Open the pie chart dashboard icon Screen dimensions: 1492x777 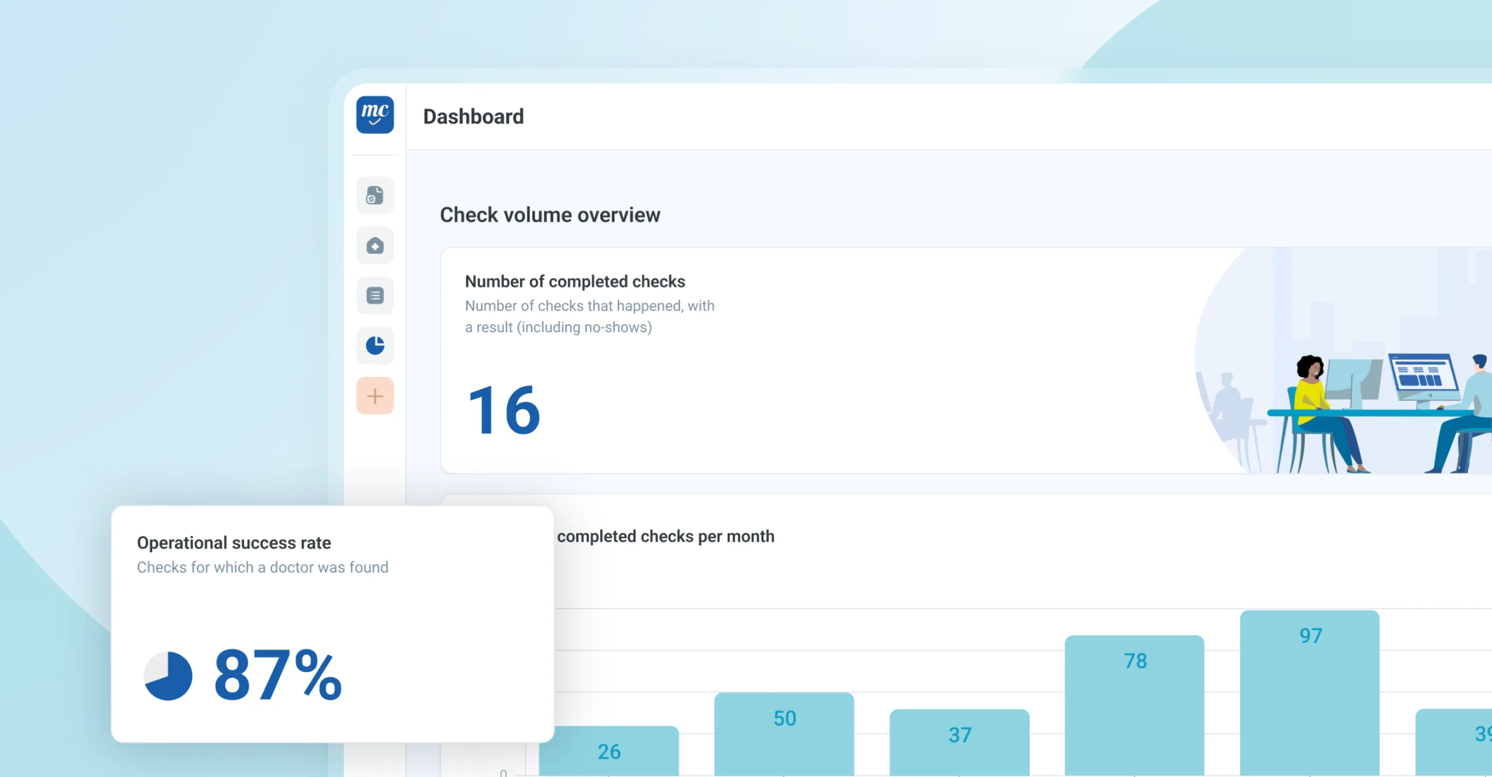375,345
